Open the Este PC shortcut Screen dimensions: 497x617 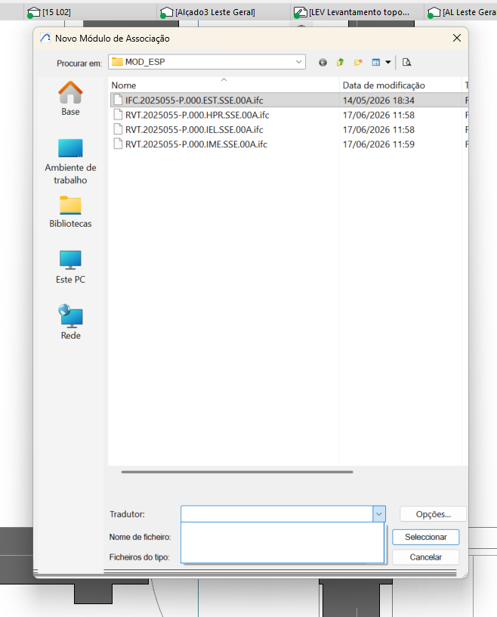coord(70,267)
